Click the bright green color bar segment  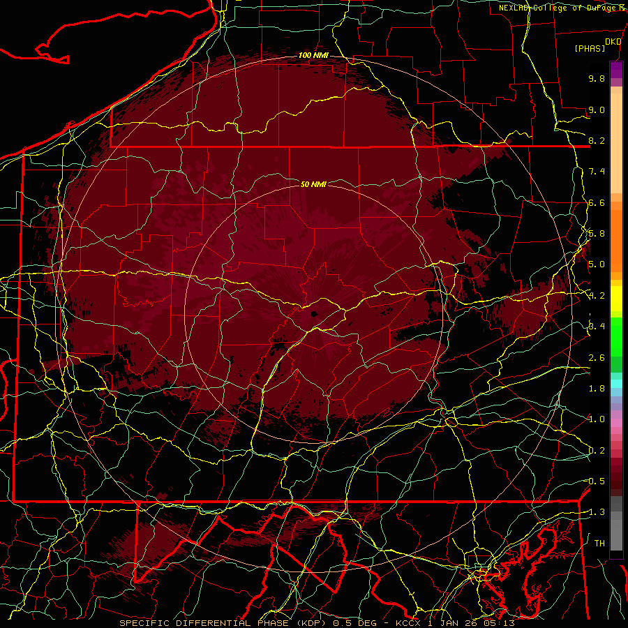coord(616,337)
